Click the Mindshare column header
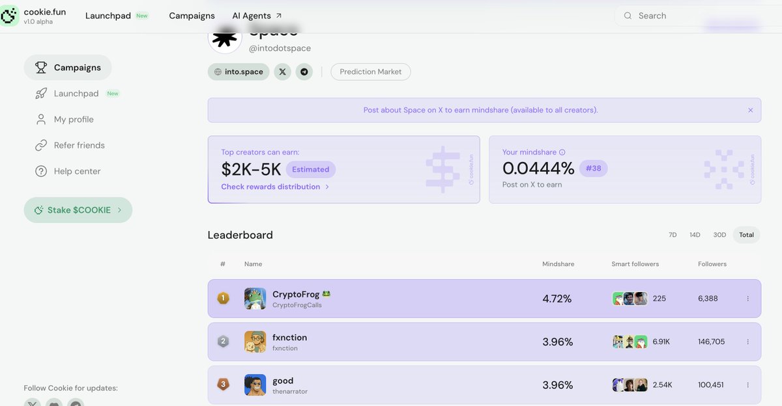The image size is (782, 406). click(x=558, y=264)
